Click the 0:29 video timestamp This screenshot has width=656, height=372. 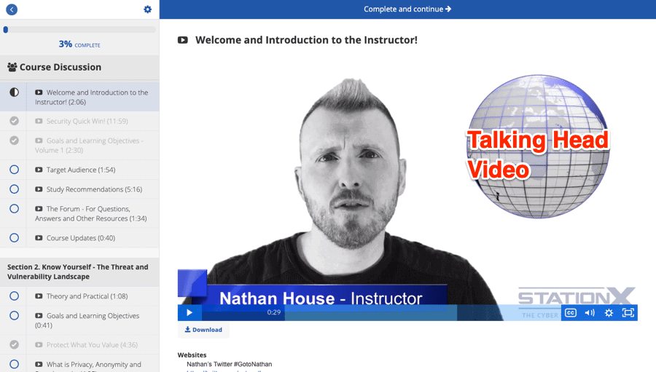[274, 312]
